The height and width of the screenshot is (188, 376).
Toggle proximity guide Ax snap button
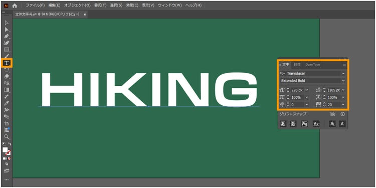click(316, 124)
